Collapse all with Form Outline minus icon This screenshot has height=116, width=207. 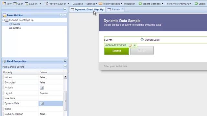tap(65, 15)
